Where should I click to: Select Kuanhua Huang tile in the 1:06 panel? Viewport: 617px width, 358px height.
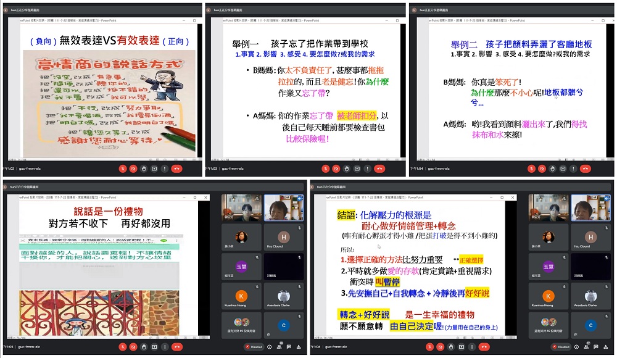(548, 296)
